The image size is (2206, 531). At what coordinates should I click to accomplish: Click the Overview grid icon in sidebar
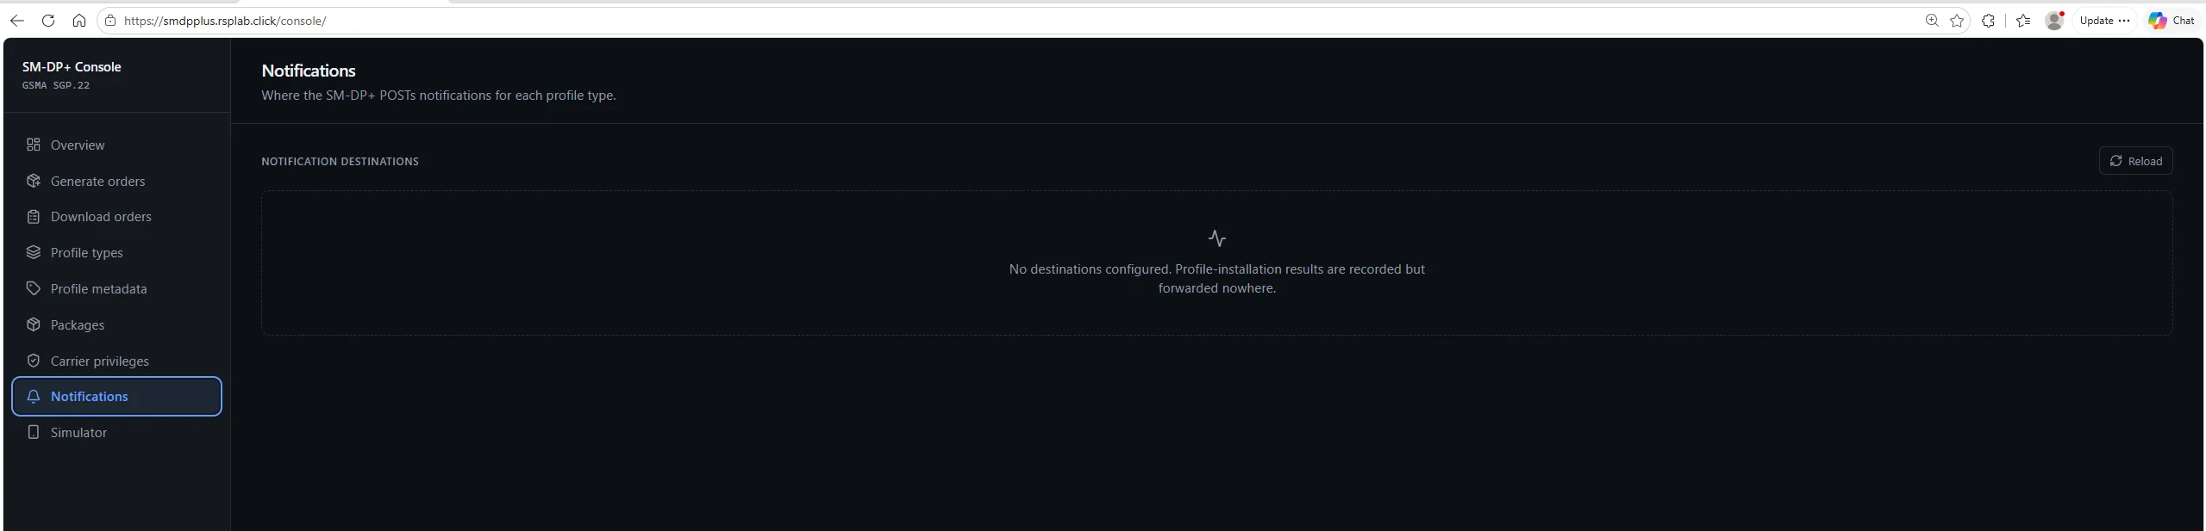[34, 145]
